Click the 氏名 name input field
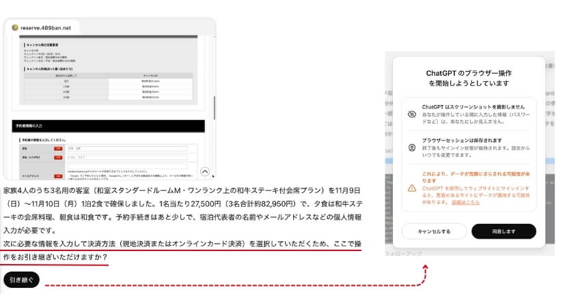The height and width of the screenshot is (307, 567). (x=127, y=149)
